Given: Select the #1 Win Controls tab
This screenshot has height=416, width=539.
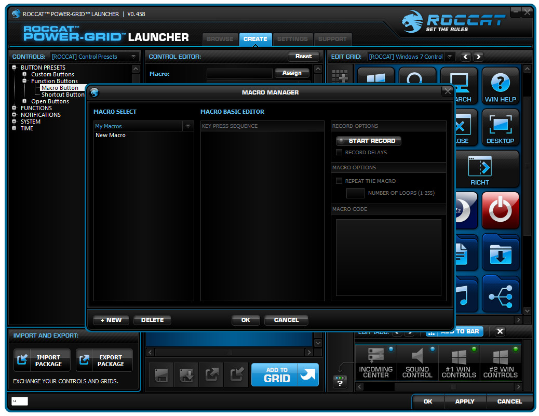Looking at the screenshot, I should (459, 363).
